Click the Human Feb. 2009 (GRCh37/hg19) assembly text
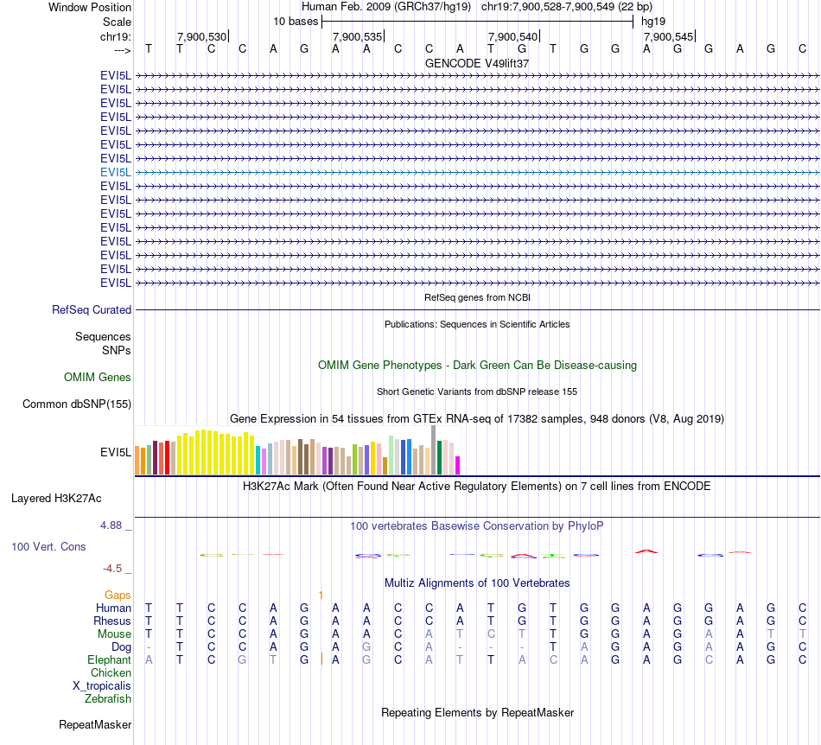The width and height of the screenshot is (821, 745). (386, 7)
